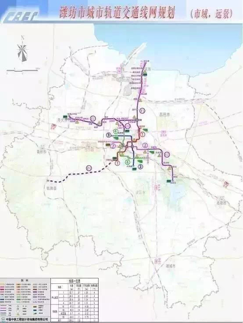Viewport: 243px width, 323px height.
Task: Select the circled R1 line marker
Action: [143, 110]
